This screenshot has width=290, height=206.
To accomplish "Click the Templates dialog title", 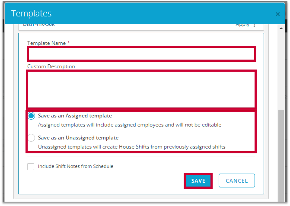I will (32, 14).
